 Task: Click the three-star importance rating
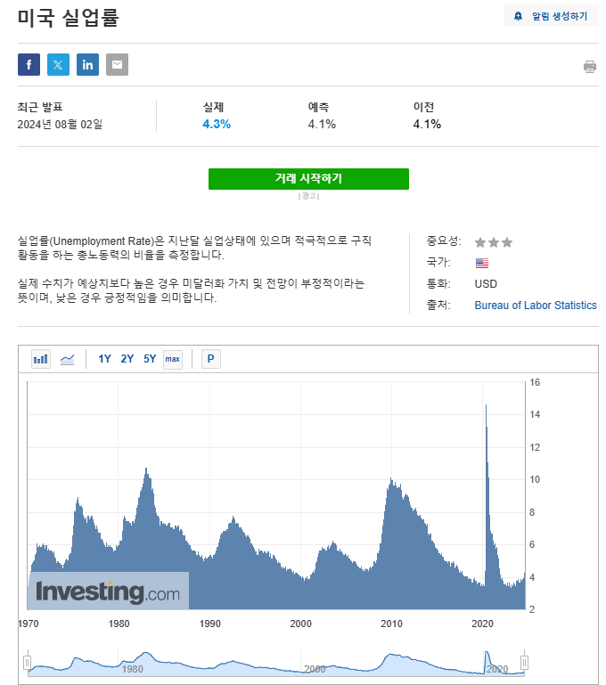click(x=494, y=242)
